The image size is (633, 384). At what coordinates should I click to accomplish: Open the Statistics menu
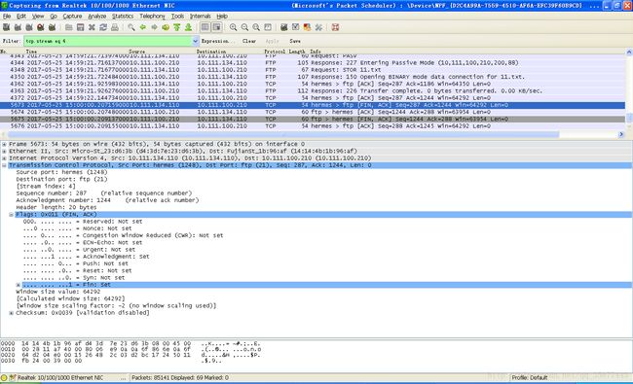click(123, 17)
